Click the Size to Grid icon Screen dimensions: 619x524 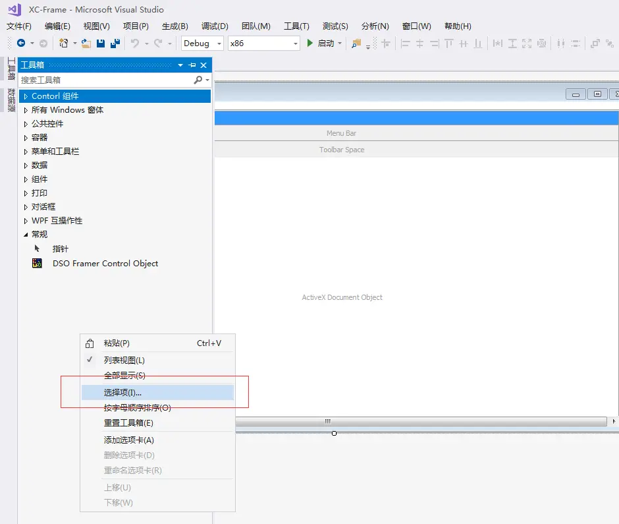(x=541, y=44)
